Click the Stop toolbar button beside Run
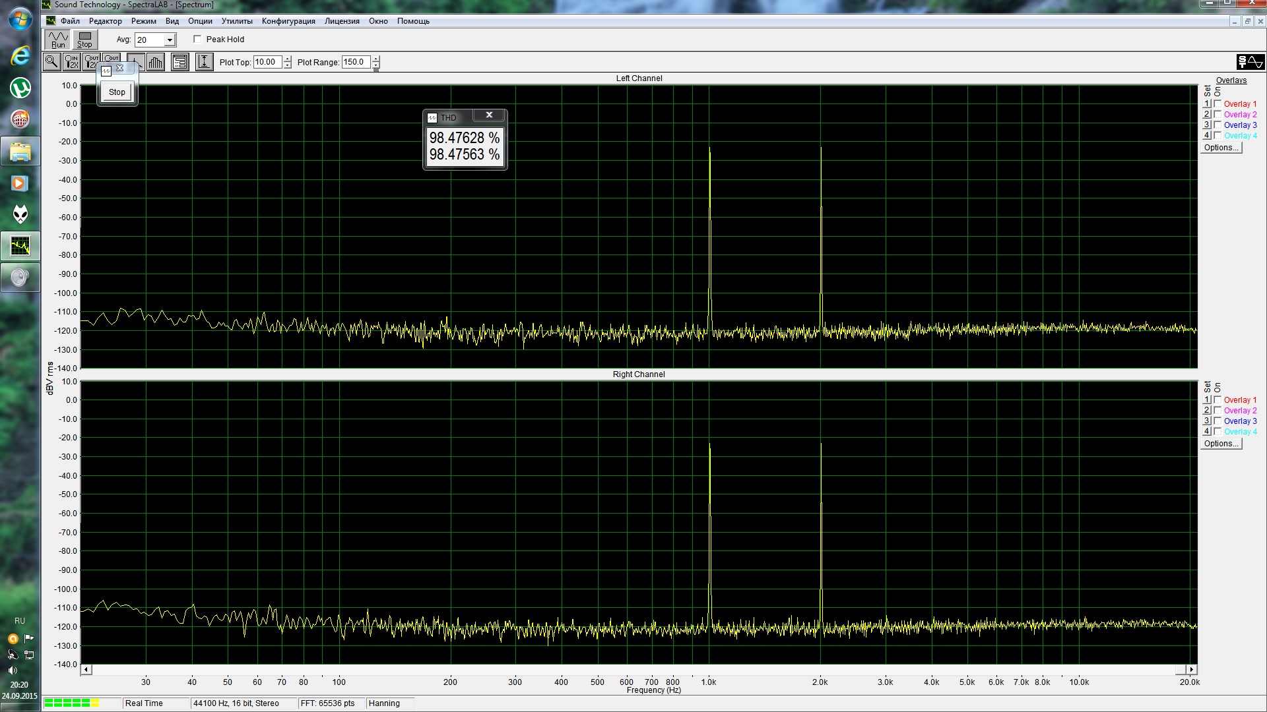The width and height of the screenshot is (1267, 712). (x=84, y=40)
